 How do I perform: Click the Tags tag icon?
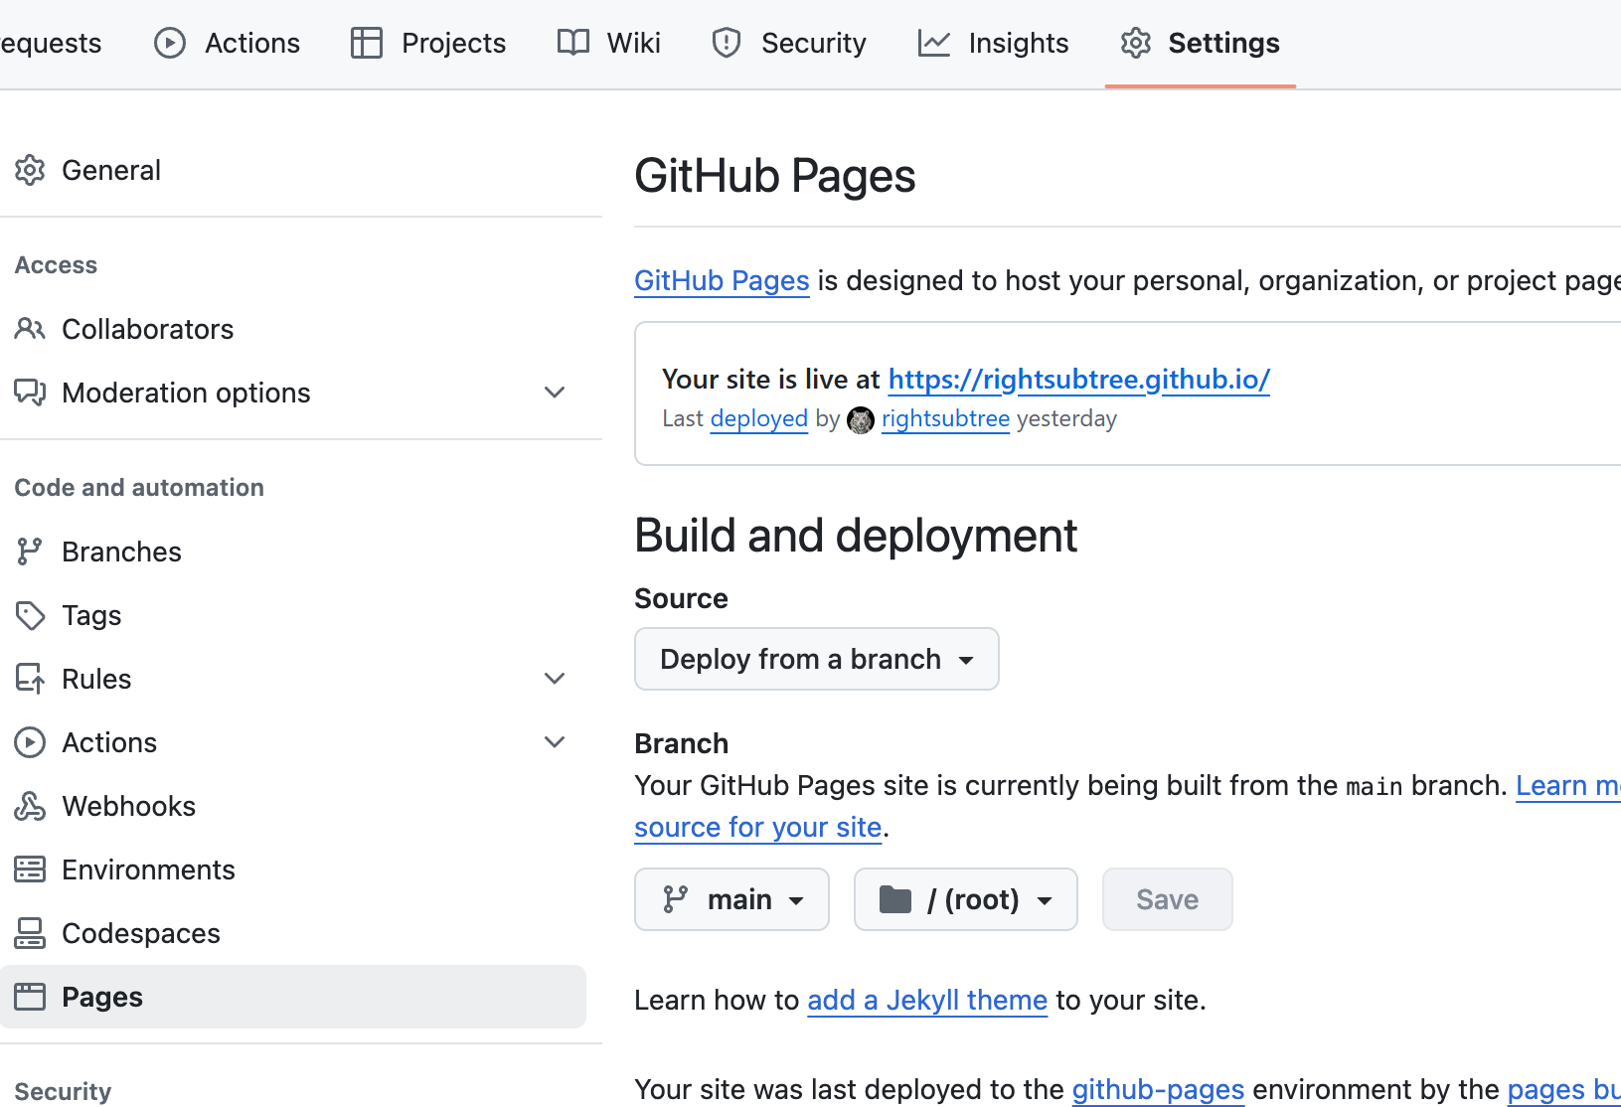tap(30, 615)
